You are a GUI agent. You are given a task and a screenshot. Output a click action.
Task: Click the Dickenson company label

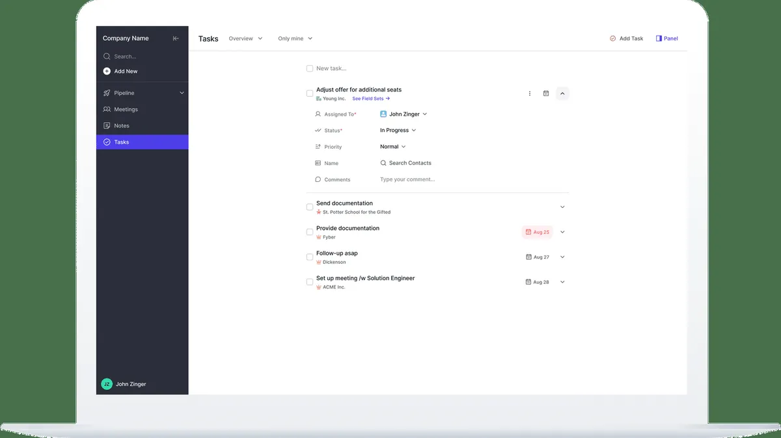pos(335,262)
